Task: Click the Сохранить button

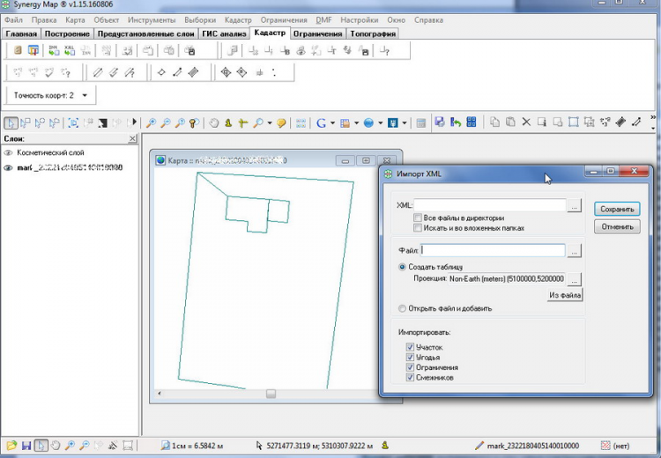Action: (617, 209)
